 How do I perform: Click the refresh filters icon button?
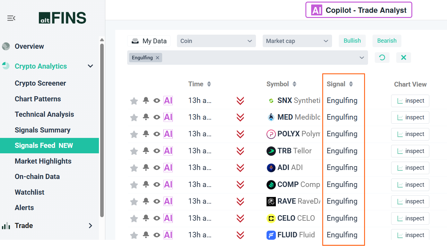(382, 57)
